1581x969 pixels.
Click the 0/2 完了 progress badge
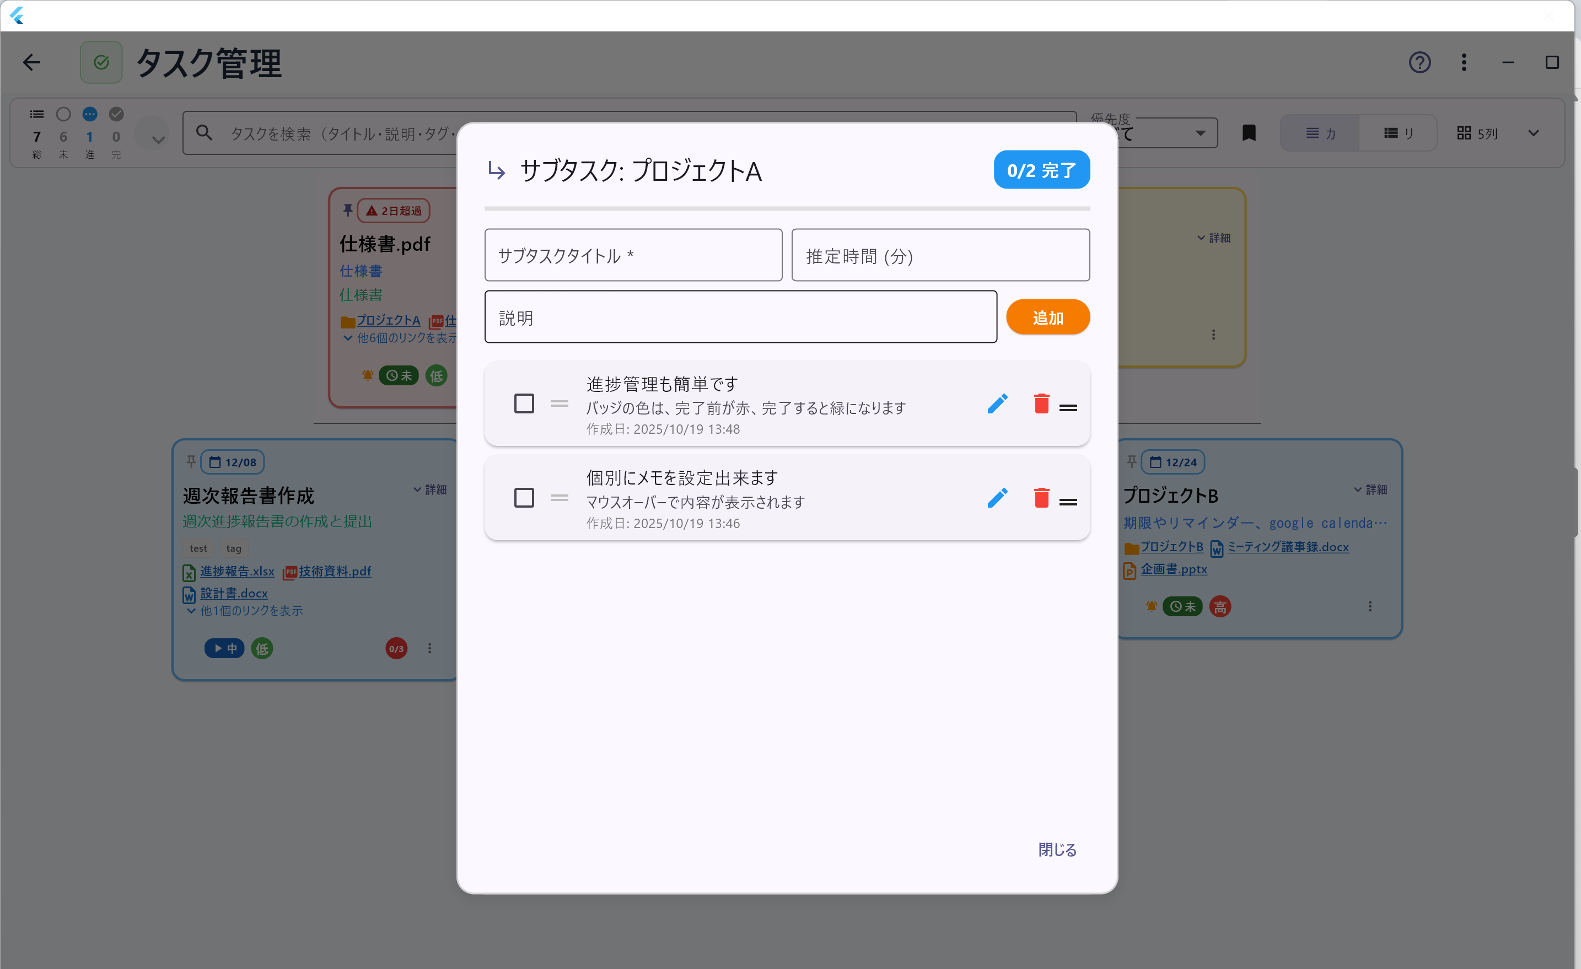(1041, 169)
